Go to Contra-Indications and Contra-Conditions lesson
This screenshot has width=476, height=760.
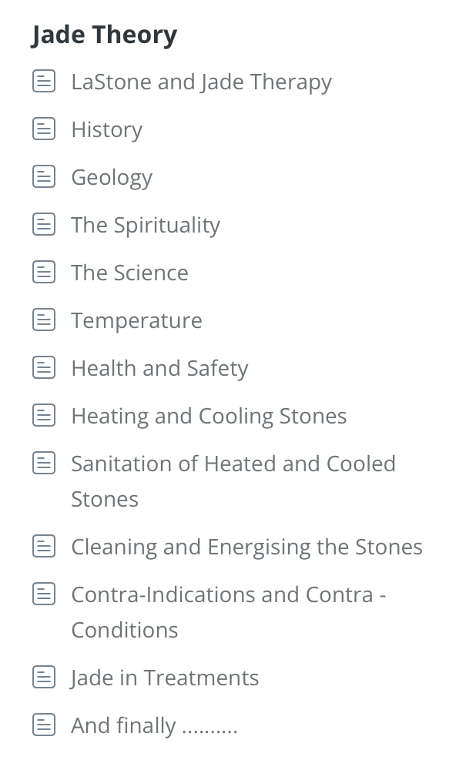[228, 594]
